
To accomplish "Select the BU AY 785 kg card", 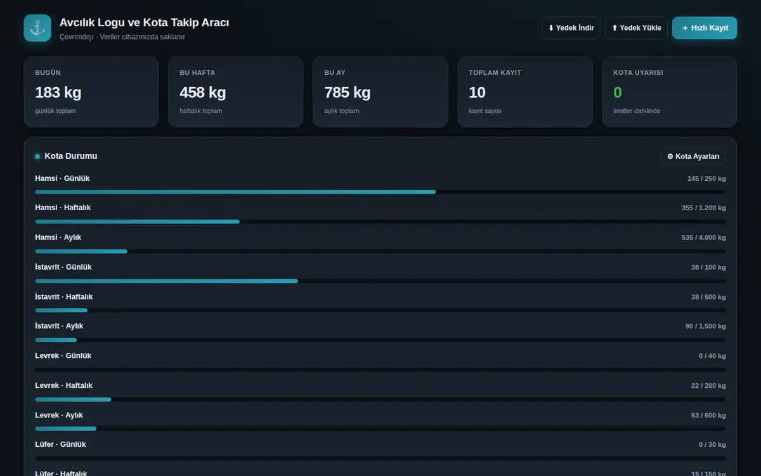I will [x=380, y=92].
